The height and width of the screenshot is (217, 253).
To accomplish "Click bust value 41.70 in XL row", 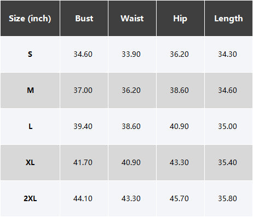I will point(83,162).
